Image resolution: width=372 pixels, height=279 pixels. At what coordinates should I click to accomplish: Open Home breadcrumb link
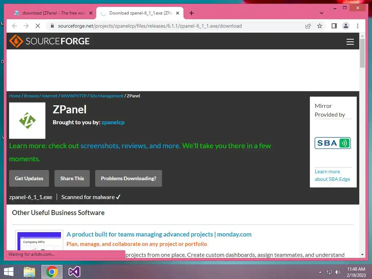(15, 96)
